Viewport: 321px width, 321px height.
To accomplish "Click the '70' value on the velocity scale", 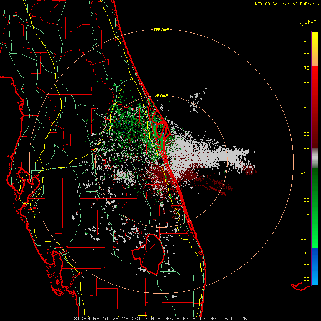I will 306,68.
